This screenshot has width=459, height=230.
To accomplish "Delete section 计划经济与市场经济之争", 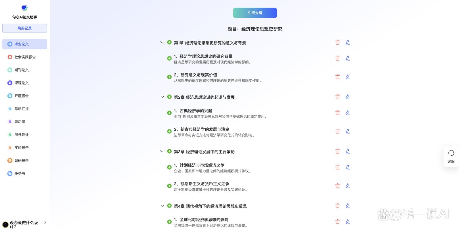I will 338,167.
